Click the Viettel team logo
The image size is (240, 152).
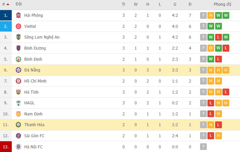click(x=18, y=27)
